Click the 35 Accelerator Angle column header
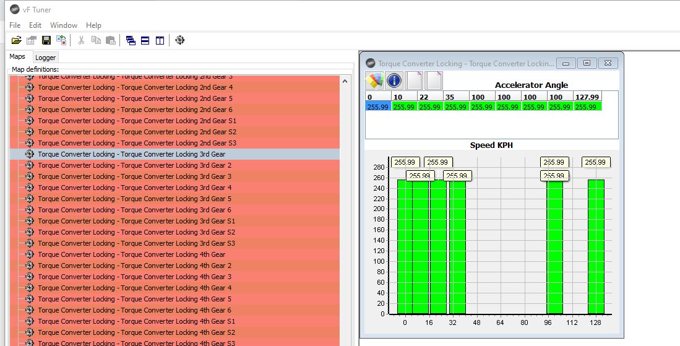 click(456, 97)
